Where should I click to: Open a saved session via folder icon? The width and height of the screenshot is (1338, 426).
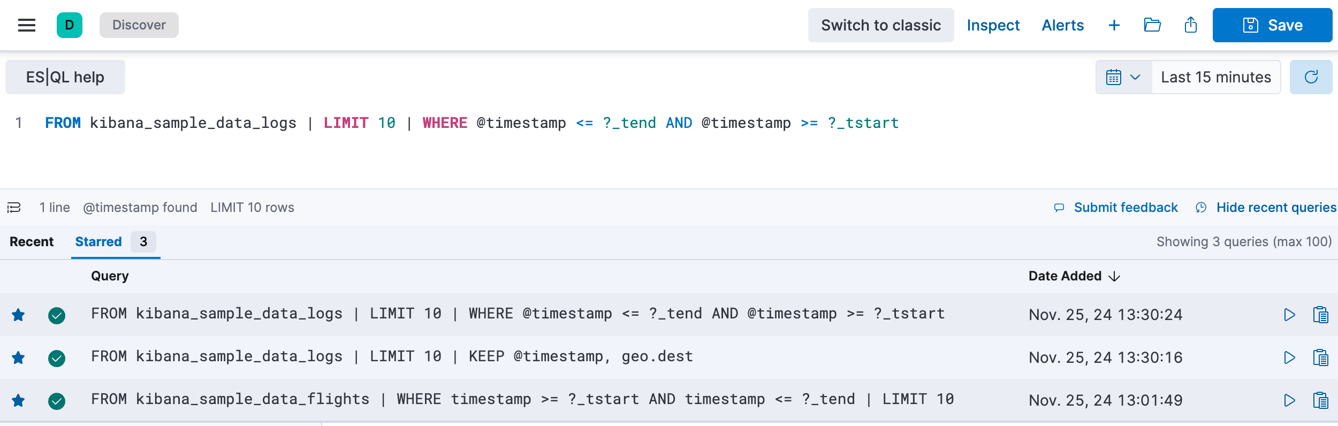point(1152,25)
